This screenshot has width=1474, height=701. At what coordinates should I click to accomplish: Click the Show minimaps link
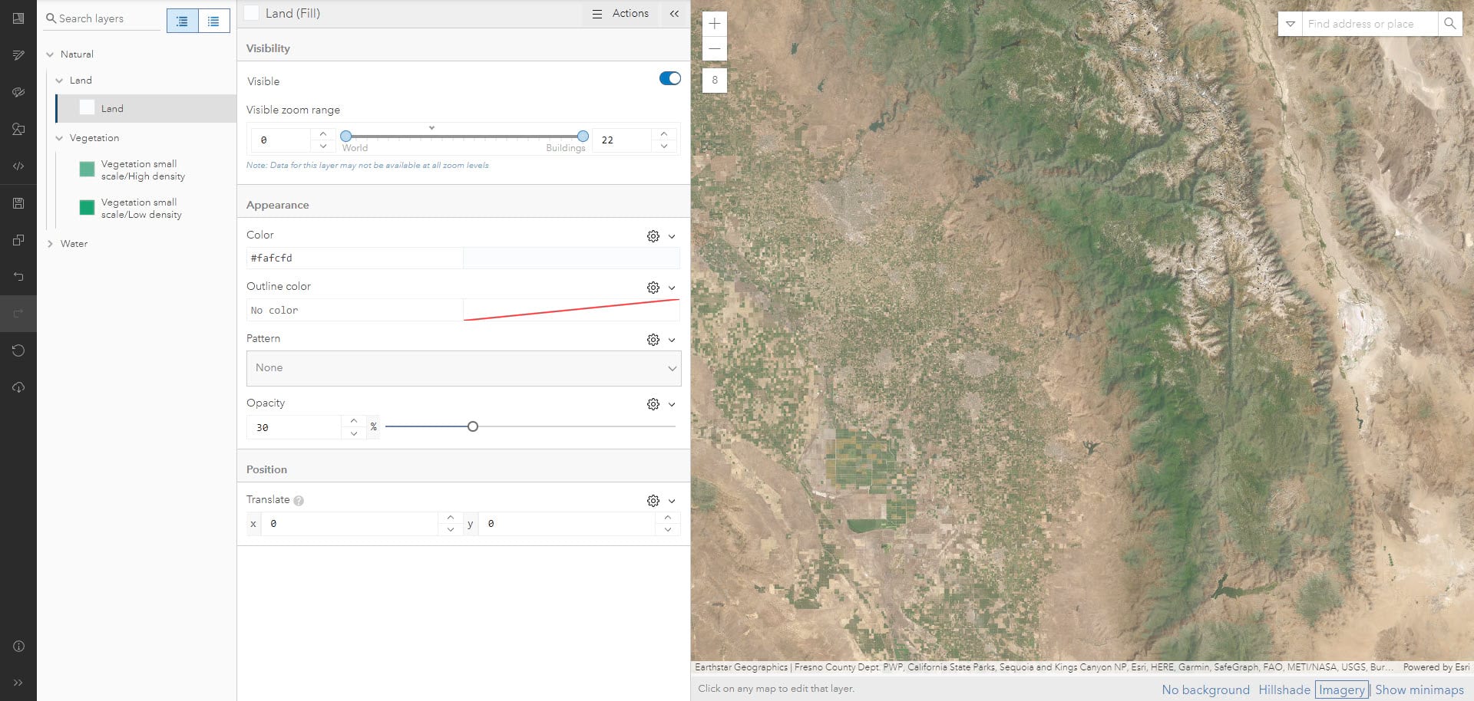pos(1419,689)
